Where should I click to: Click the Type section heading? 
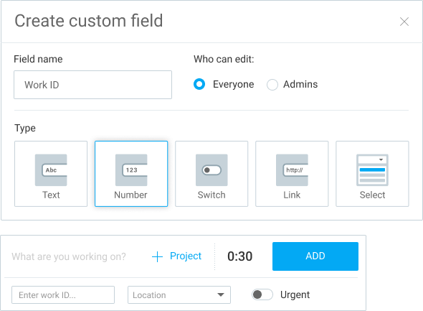(25, 128)
